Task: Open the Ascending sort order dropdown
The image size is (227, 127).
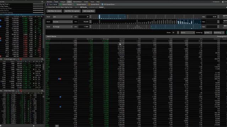Action: pos(219,33)
